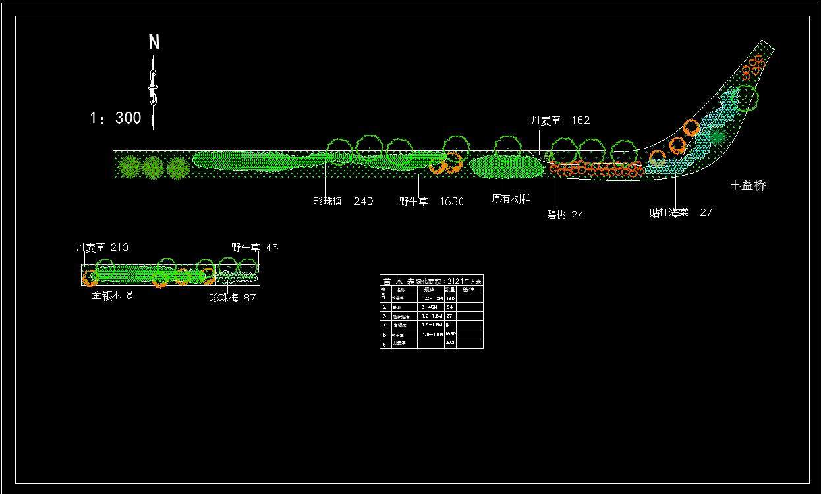Click the green star-shaped plant symbol near 丰益桥
The width and height of the screenshot is (821, 494).
(x=718, y=136)
